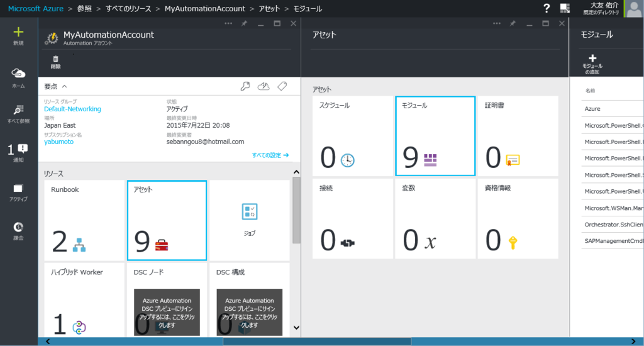644x346 pixels.
Task: Open the Home (ホーム) cloud icon
Action: pos(18,74)
